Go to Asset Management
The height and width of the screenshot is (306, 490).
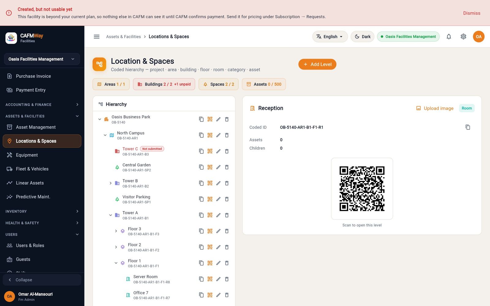(x=42, y=127)
